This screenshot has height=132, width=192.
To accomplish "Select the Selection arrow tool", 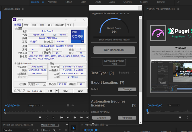I will pyautogui.click(x=74, y=128).
